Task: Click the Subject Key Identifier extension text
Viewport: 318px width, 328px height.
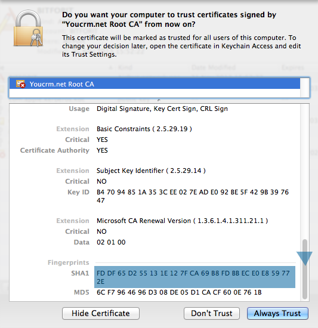Action: [151, 171]
